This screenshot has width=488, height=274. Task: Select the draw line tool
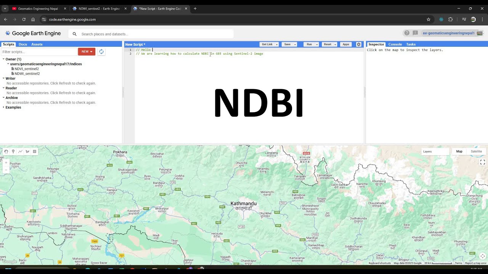point(20,151)
